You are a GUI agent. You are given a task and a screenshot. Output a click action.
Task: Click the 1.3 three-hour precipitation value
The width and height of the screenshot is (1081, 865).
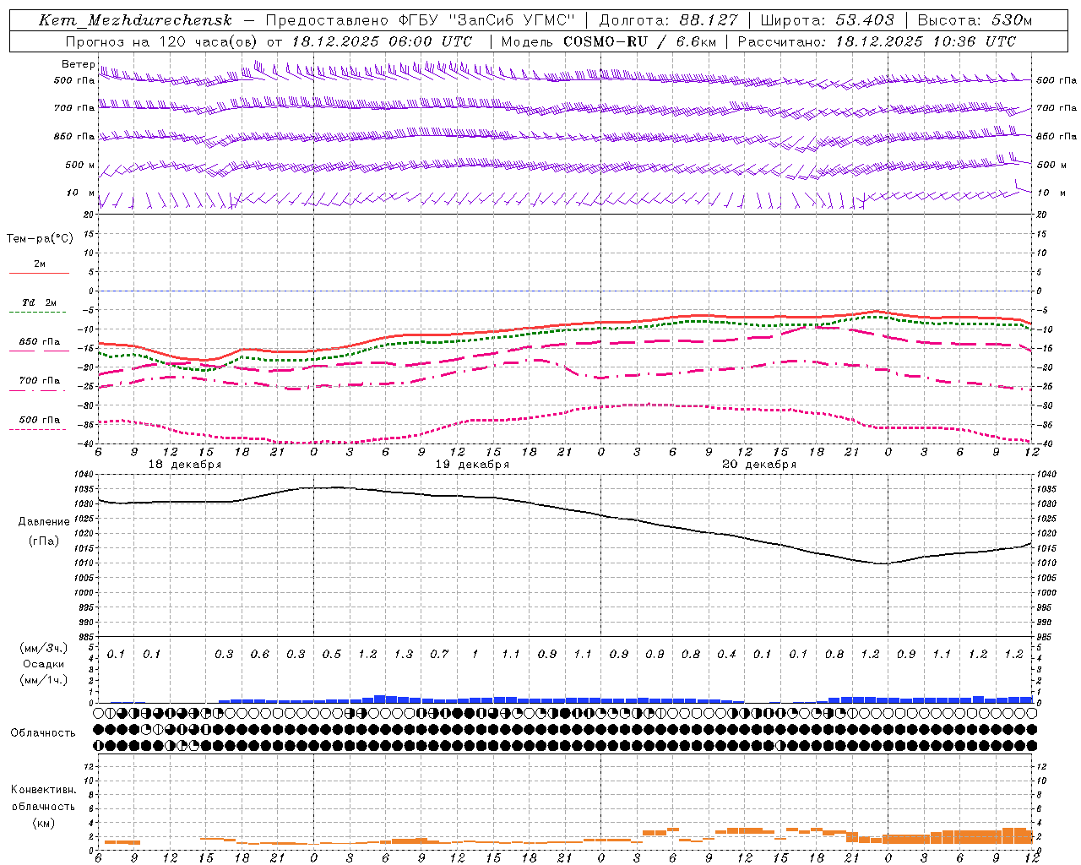(x=404, y=655)
